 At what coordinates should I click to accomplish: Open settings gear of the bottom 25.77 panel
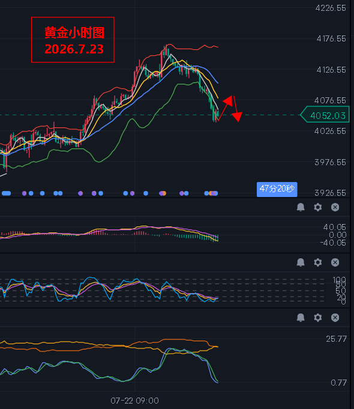tap(318, 318)
